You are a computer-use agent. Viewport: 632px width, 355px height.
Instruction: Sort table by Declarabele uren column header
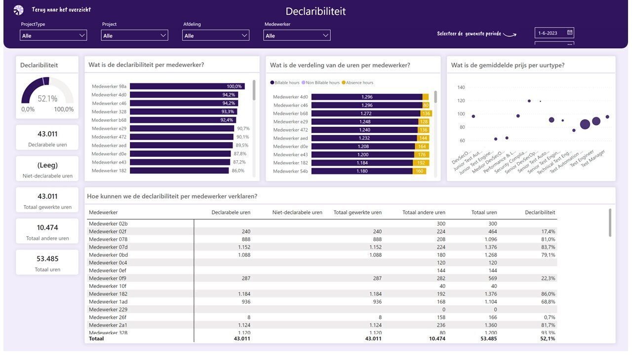point(231,213)
